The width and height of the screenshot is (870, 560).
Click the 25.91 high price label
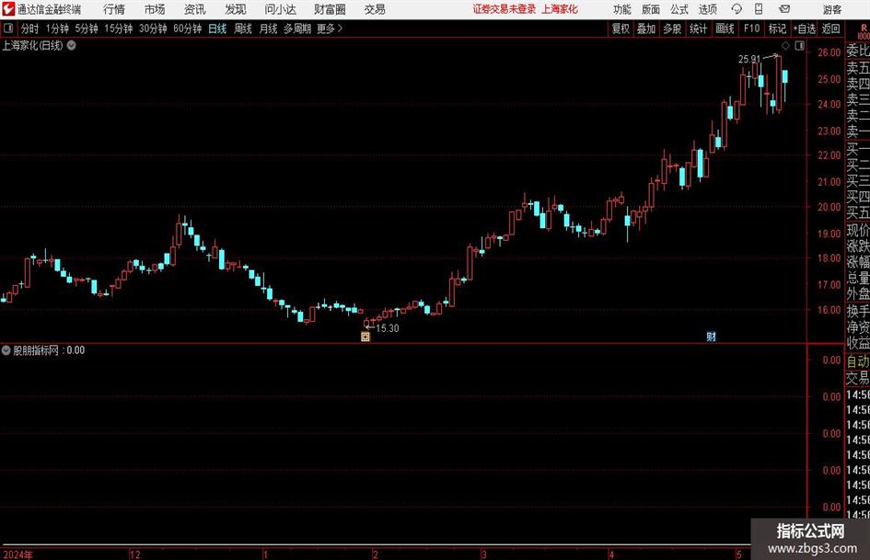click(749, 59)
